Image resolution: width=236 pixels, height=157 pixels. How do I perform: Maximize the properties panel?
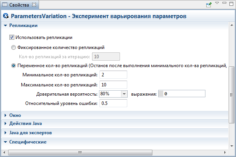231,4
